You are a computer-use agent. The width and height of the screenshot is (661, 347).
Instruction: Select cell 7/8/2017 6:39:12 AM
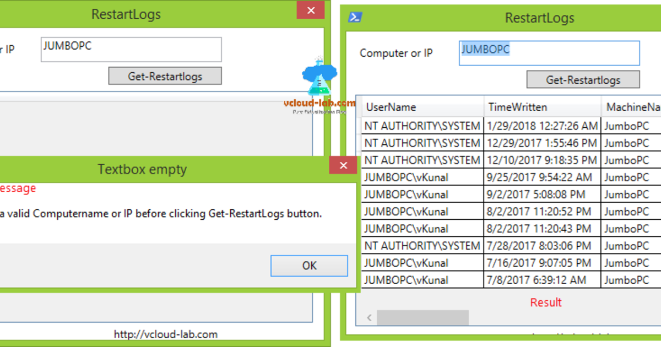(x=542, y=279)
